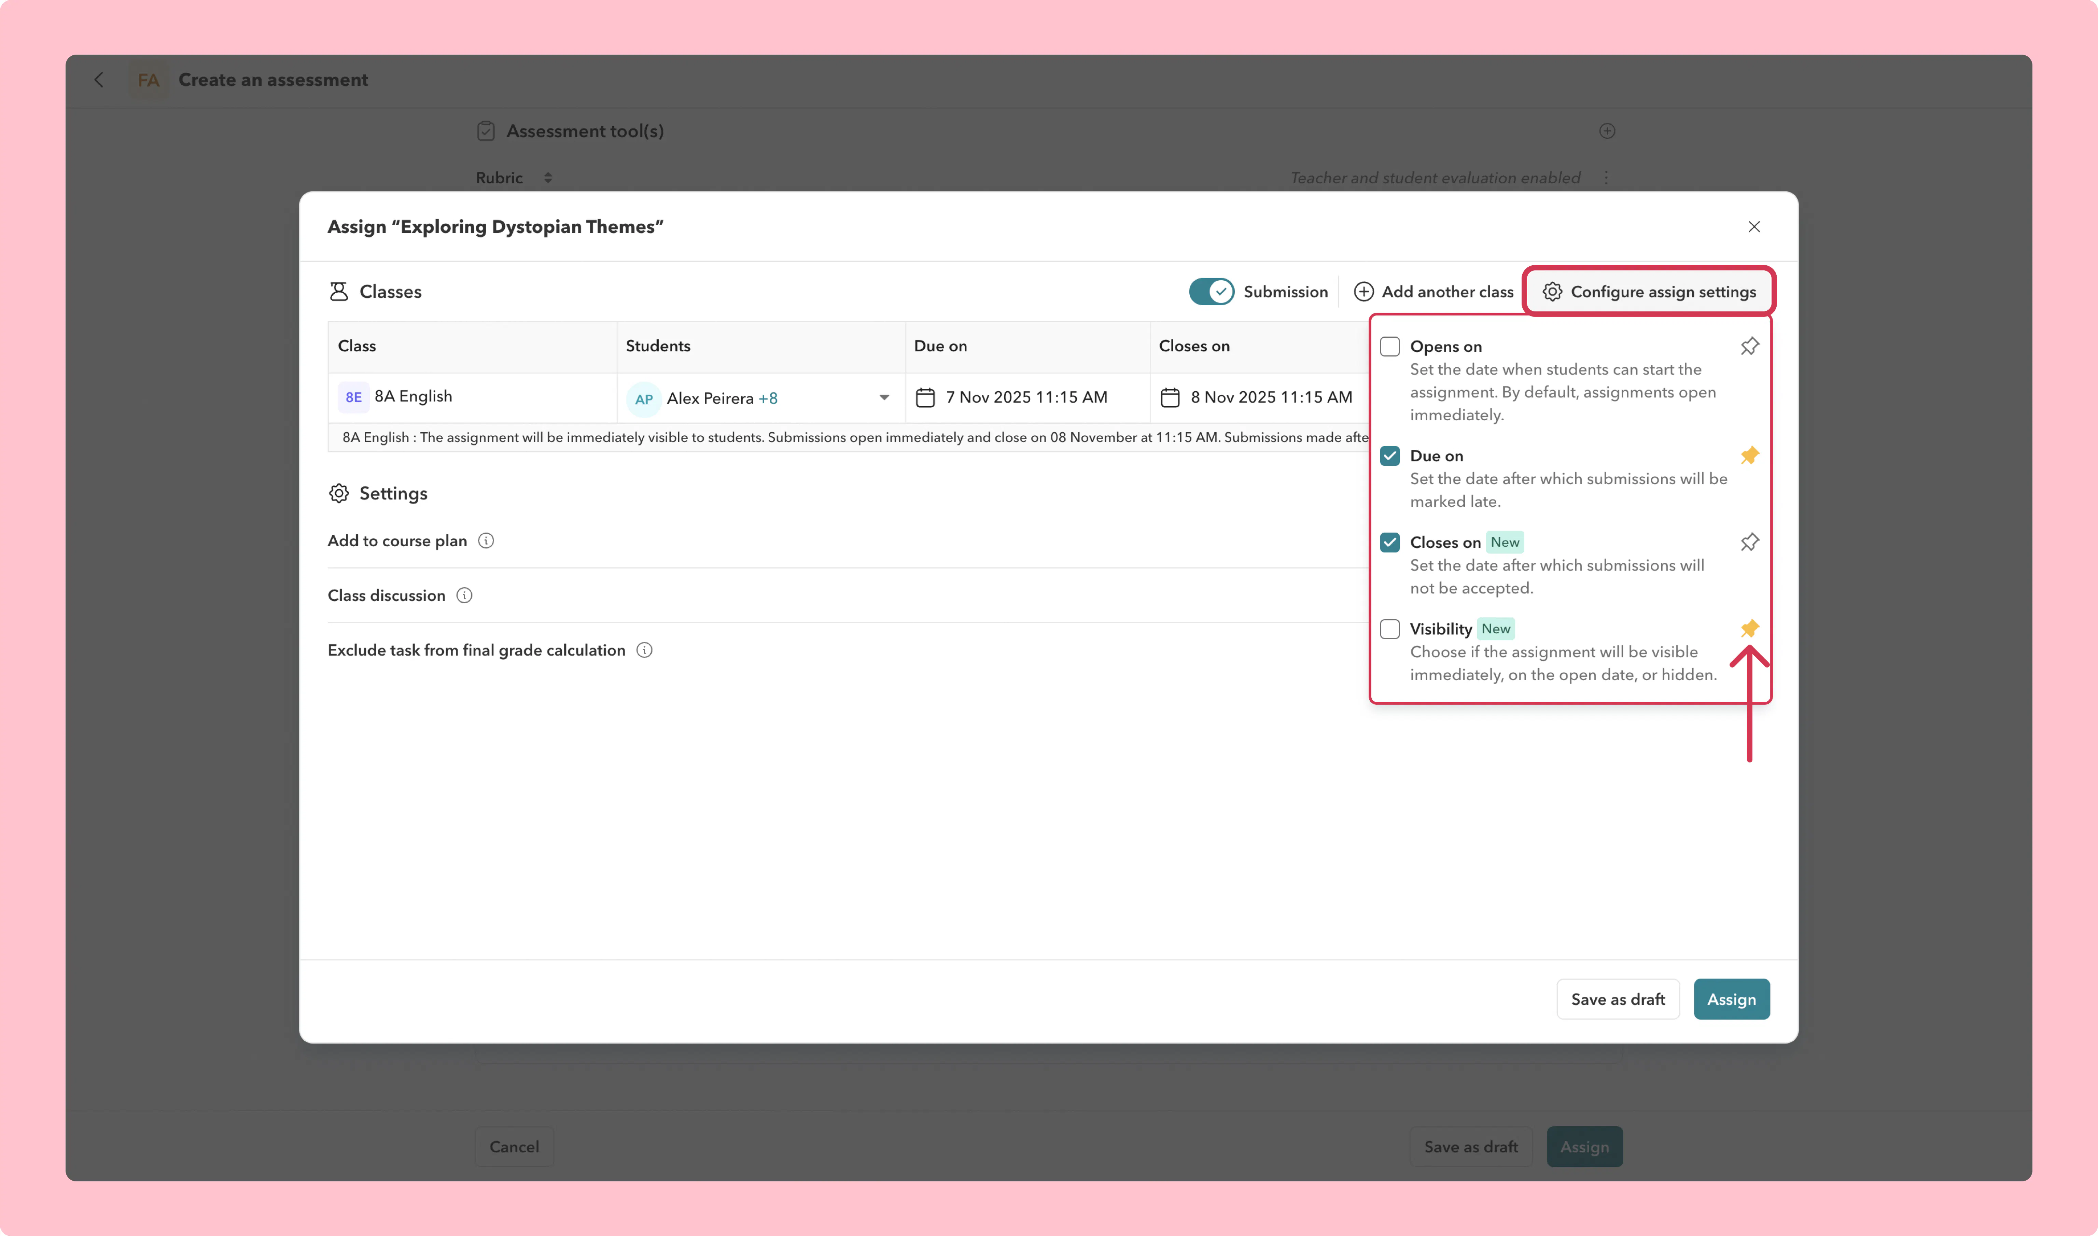Click the Create an assessment page title
The width and height of the screenshot is (2098, 1236).
point(273,80)
